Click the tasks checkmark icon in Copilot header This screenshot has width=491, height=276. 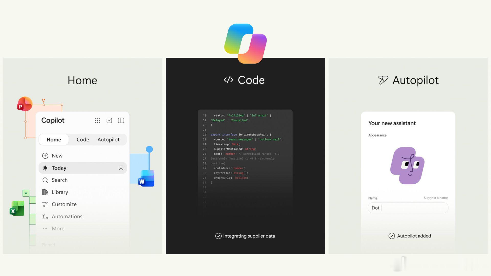[x=109, y=120]
